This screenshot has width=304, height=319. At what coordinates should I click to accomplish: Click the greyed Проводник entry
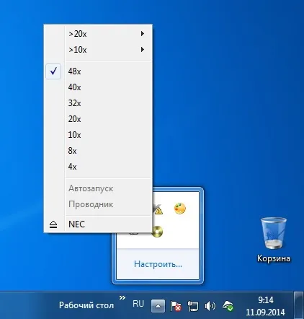(x=98, y=204)
